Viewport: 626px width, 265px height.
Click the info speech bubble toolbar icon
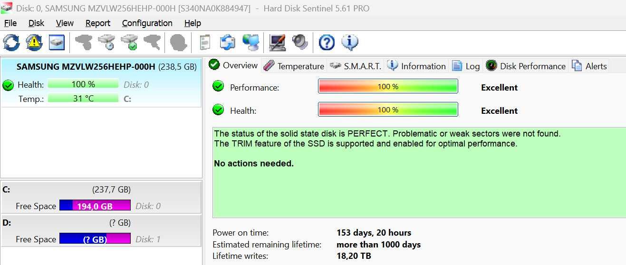click(350, 43)
